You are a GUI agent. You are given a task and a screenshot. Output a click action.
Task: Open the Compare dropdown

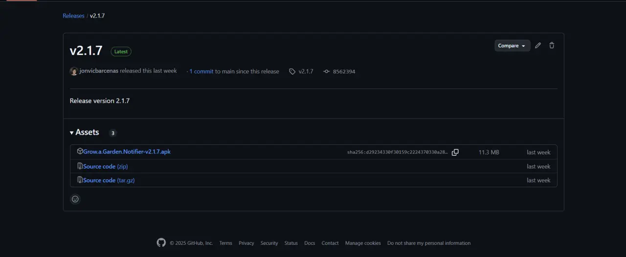(x=512, y=45)
